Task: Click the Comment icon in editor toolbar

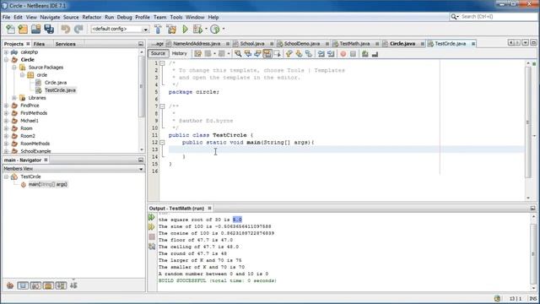Action: [365, 54]
